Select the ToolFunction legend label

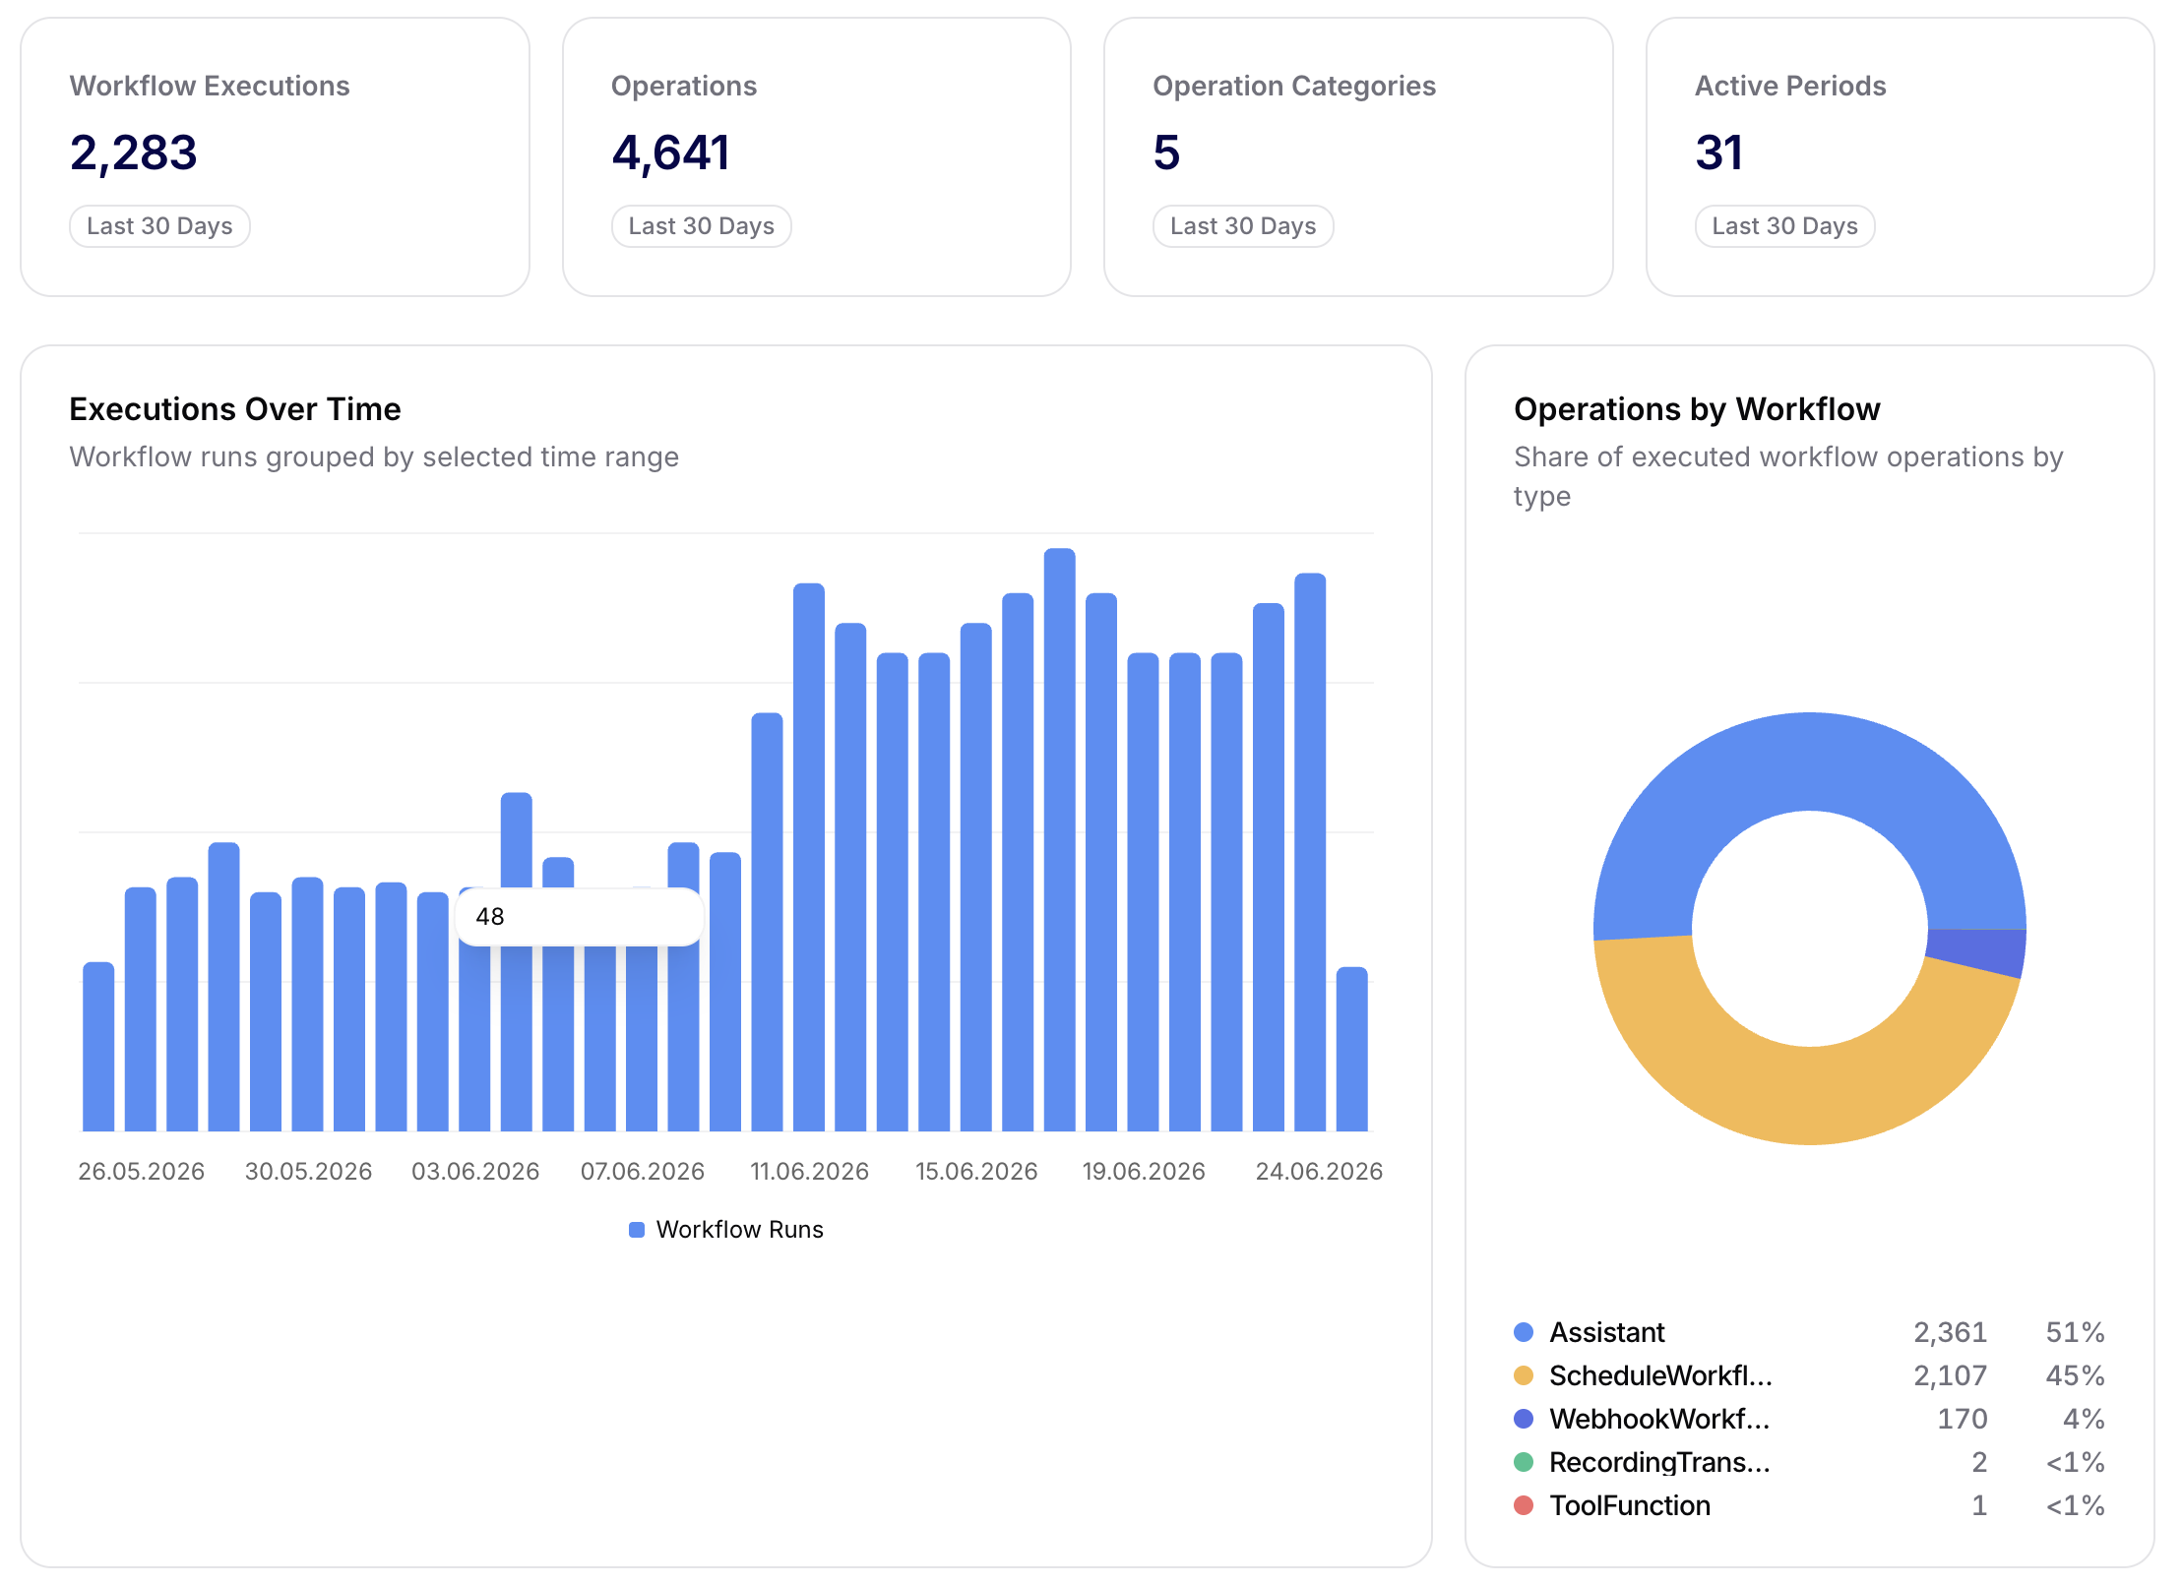pos(1630,1505)
